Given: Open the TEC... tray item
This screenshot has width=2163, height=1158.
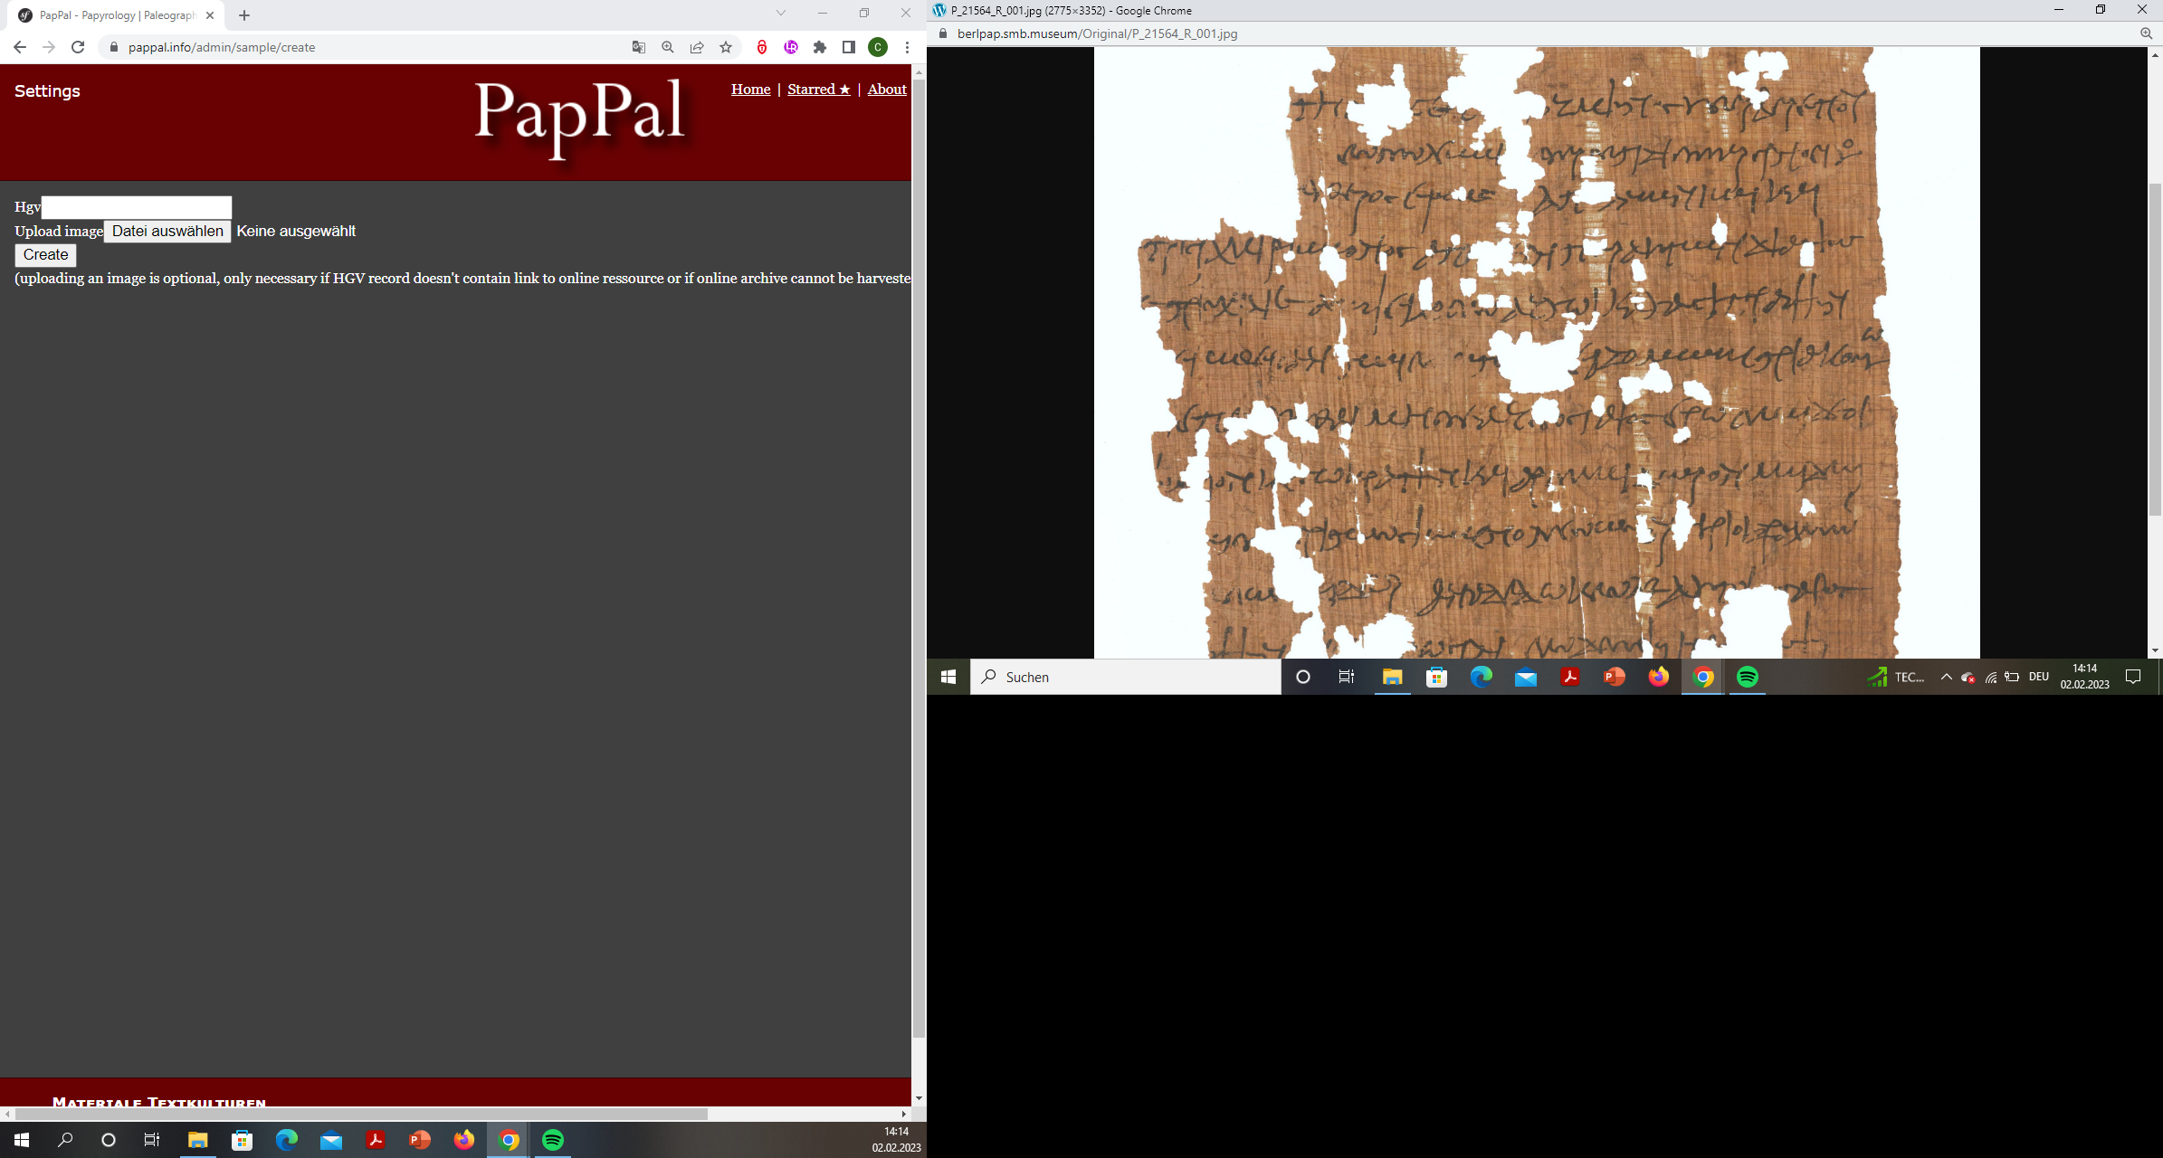Looking at the screenshot, I should 1896,677.
